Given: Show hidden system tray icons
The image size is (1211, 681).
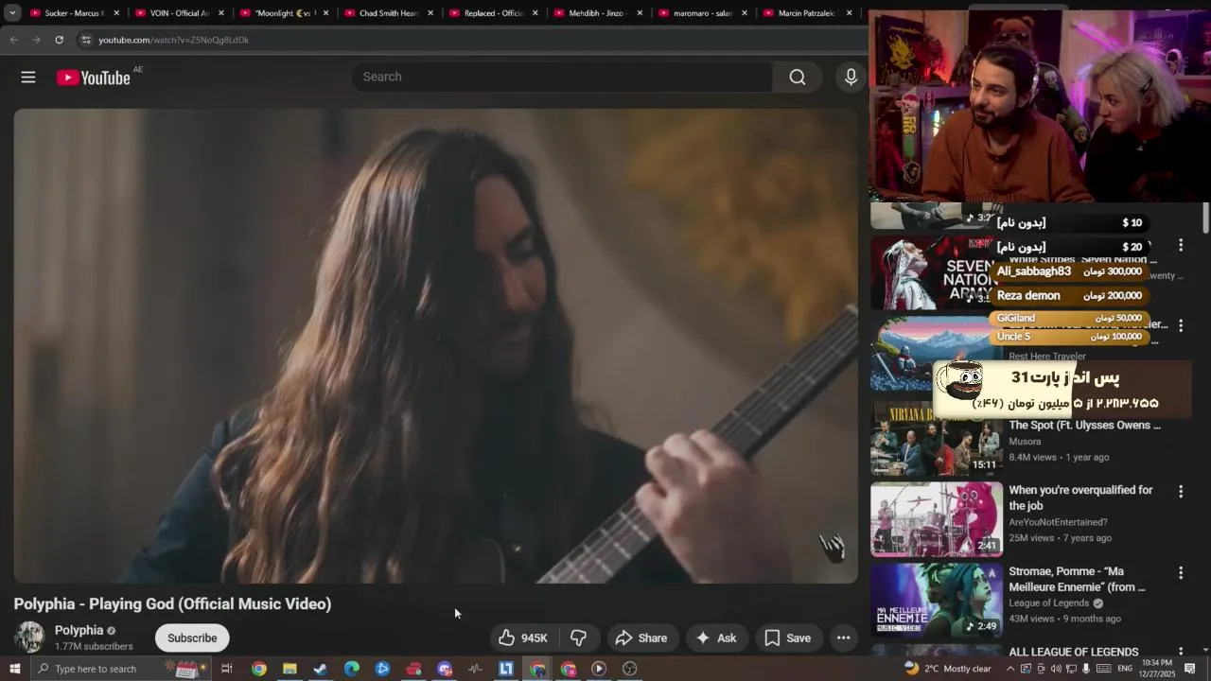Looking at the screenshot, I should pyautogui.click(x=1009, y=669).
